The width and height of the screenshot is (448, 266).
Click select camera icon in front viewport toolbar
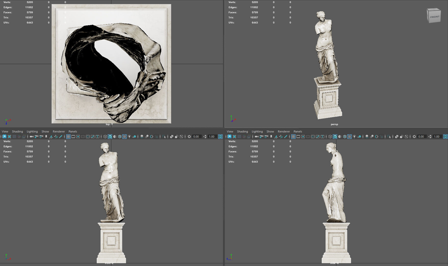point(31,137)
